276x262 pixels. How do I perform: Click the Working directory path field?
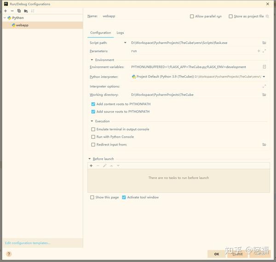point(195,95)
